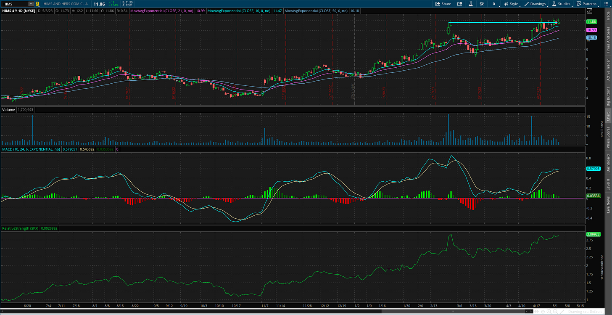Click the HIMS symbol input field
Image resolution: width=612 pixels, height=315 pixels.
[14, 4]
